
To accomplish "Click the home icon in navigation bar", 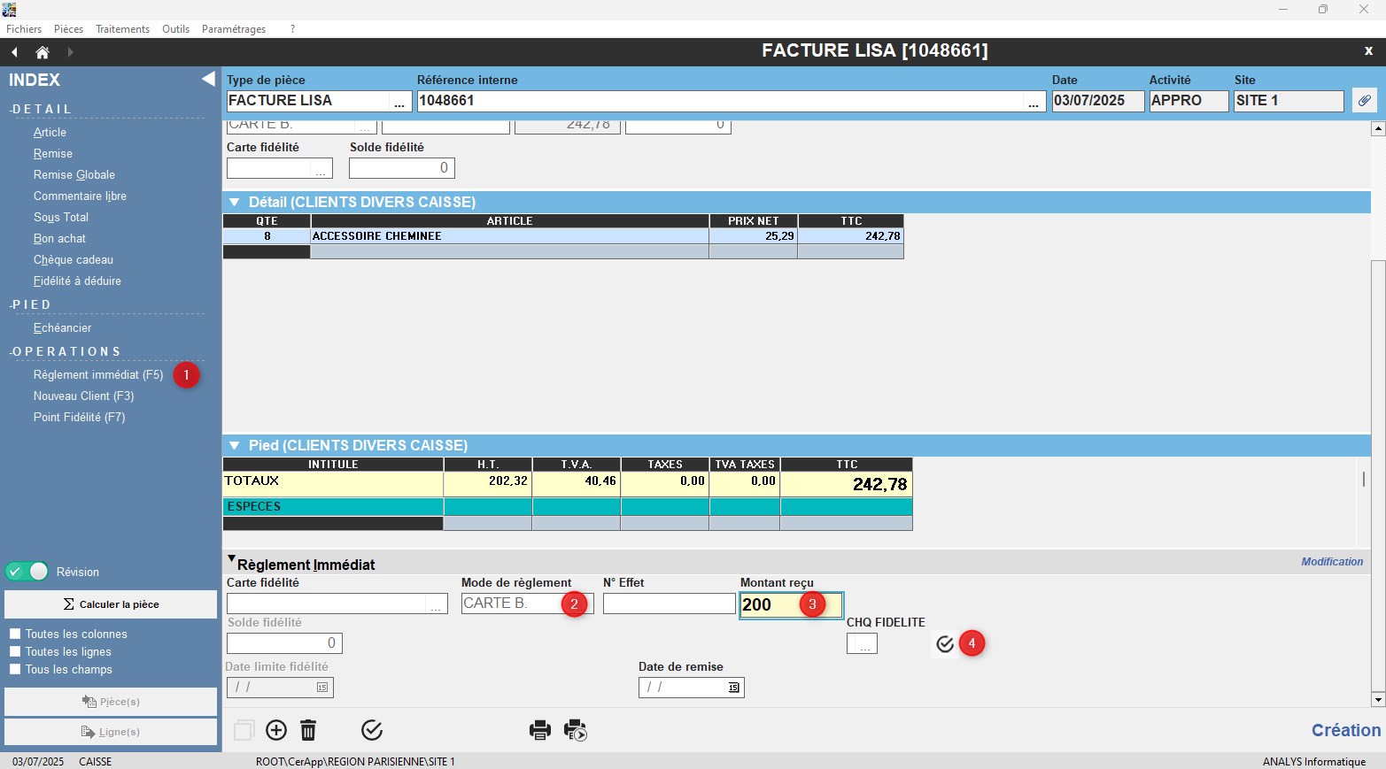I will point(42,52).
